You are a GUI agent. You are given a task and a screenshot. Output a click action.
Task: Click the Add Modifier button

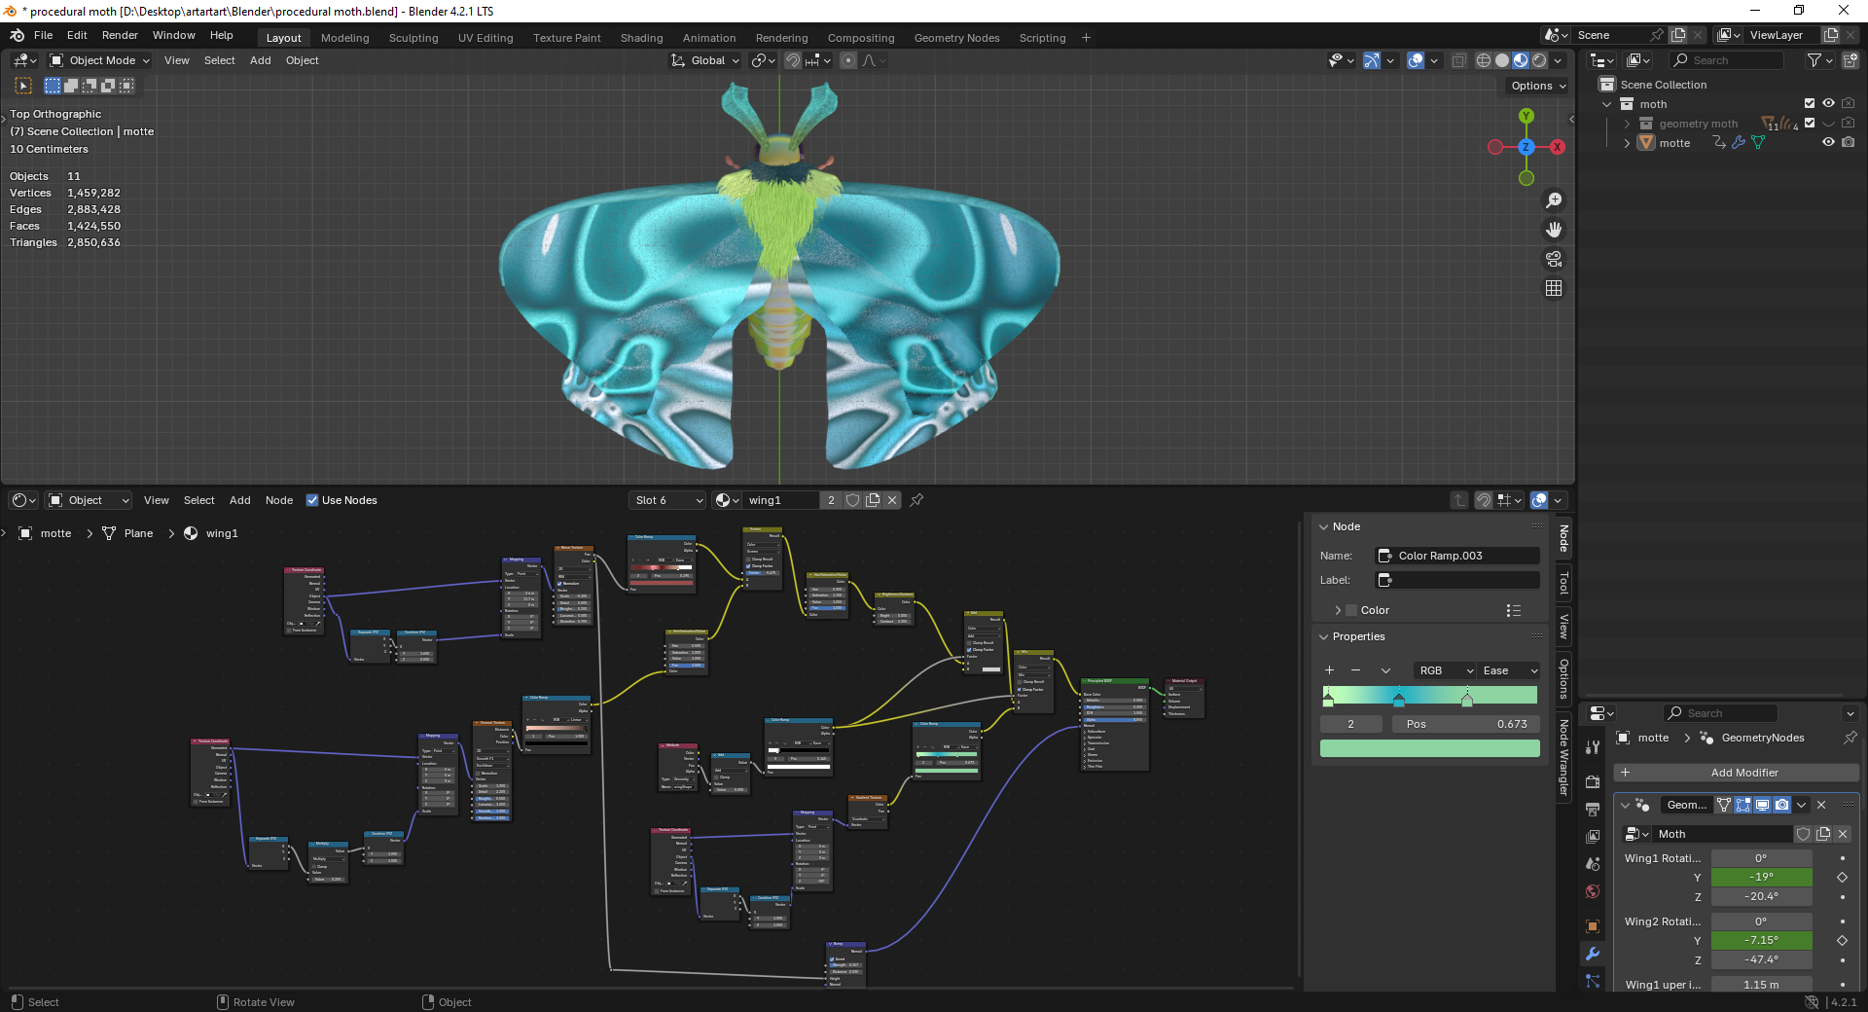tap(1744, 772)
